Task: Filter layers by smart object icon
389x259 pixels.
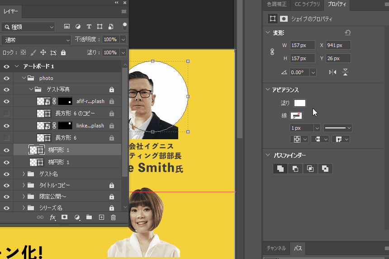Action: point(111,27)
